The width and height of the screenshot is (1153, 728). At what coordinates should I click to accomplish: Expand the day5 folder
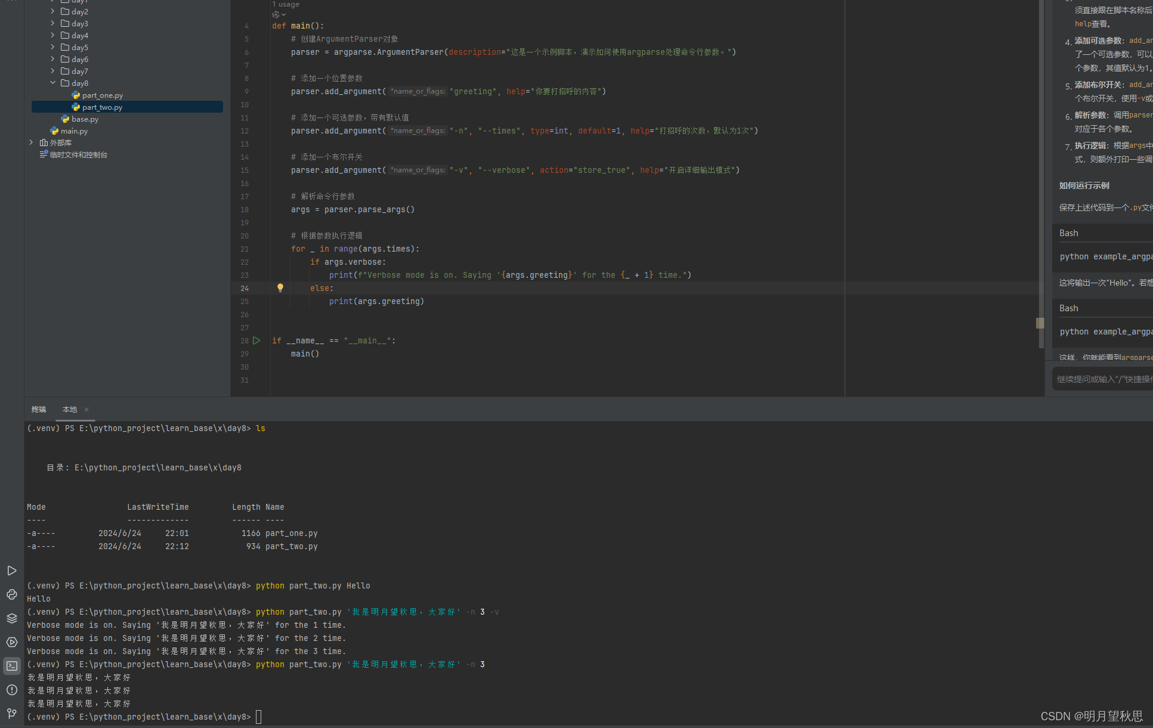pyautogui.click(x=52, y=48)
